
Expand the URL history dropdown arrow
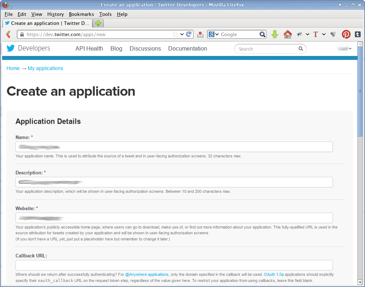(182, 34)
